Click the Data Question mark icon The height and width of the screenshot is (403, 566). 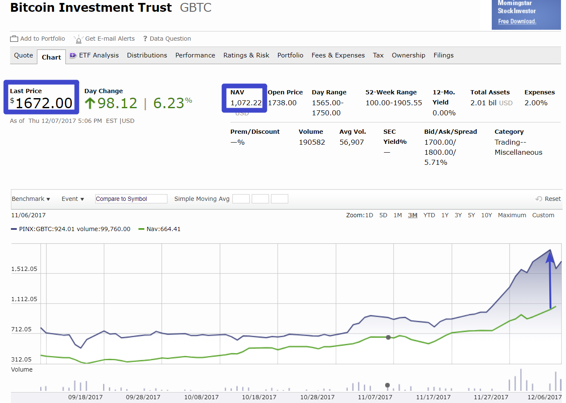[145, 39]
